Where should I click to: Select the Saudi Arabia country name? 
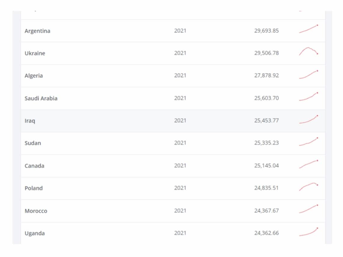click(x=41, y=98)
